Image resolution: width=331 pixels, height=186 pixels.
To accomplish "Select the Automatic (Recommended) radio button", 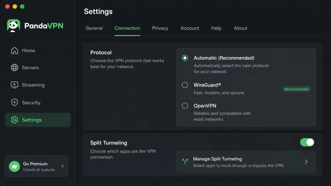I will pos(185,58).
